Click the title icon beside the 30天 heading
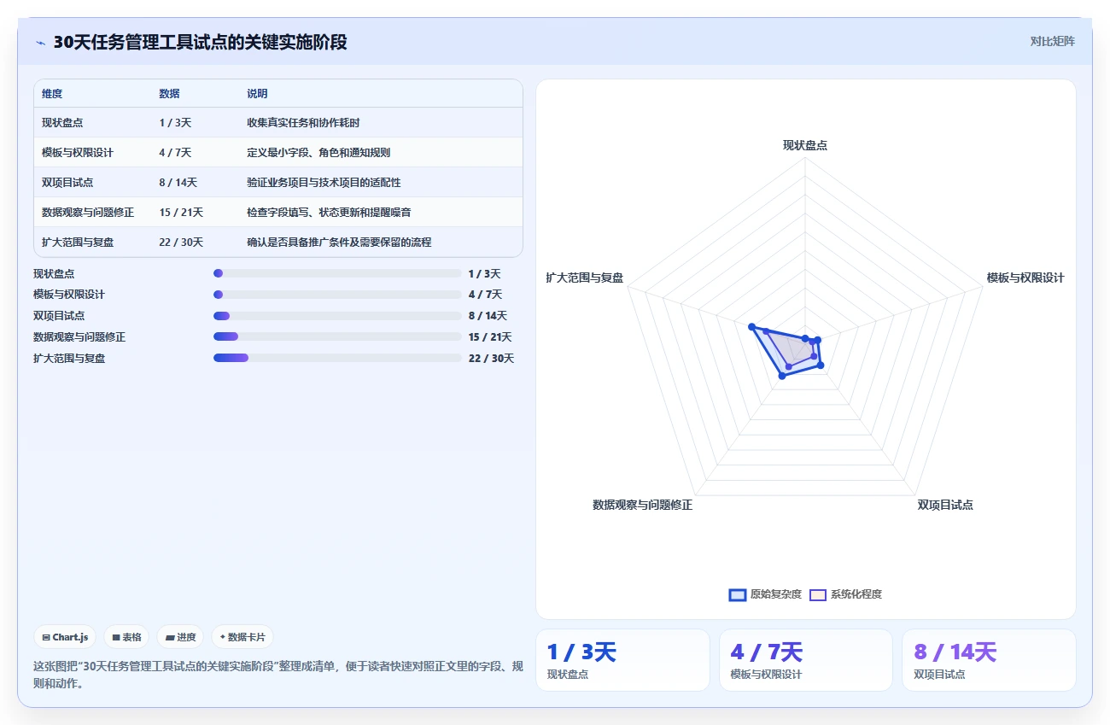1110x725 pixels. click(x=40, y=43)
